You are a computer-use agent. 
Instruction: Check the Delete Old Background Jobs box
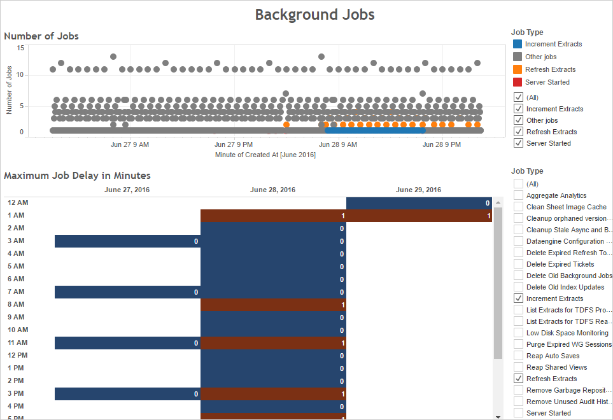click(518, 276)
